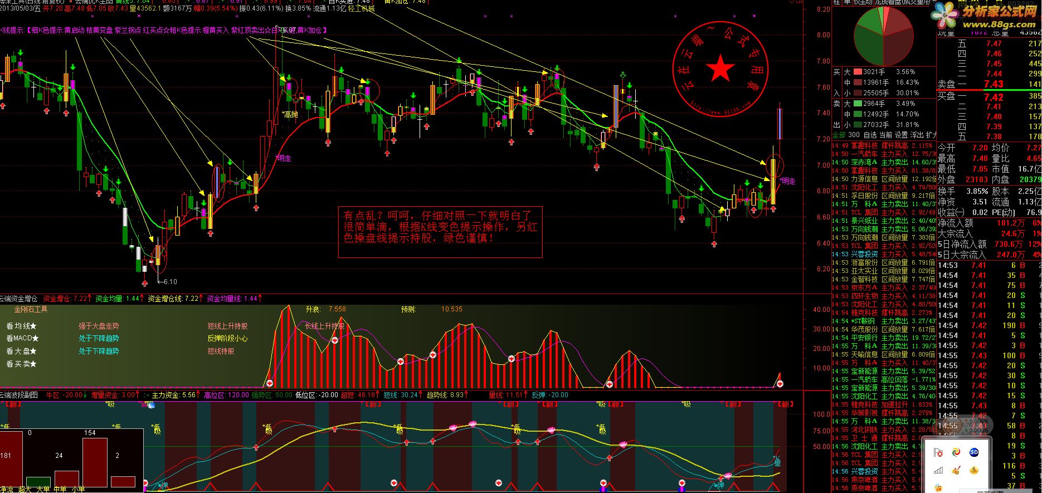
Task: Click the 金刚石工具 heading
Action: pos(31,309)
